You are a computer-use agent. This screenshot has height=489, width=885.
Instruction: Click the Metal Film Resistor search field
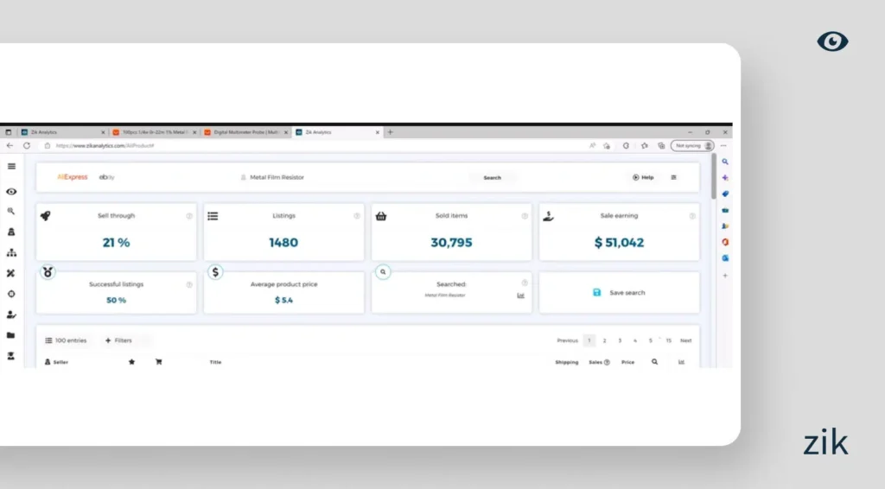coord(277,177)
